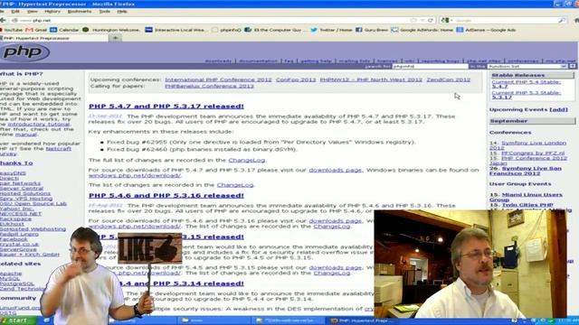Open Current PHP 5.3 Stable: 5.3.17 link
Screen dimensions: 579x325
(527, 95)
